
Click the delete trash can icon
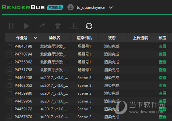[58, 26]
